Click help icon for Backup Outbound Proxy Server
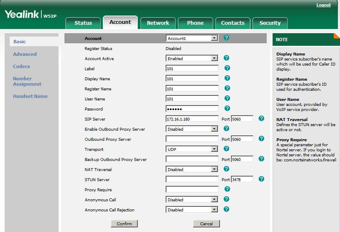The width and height of the screenshot is (340, 232). pos(261,159)
